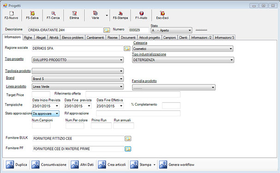
Task: Expand Linea prodotto dropdown Linea Verde
Action: click(77, 87)
